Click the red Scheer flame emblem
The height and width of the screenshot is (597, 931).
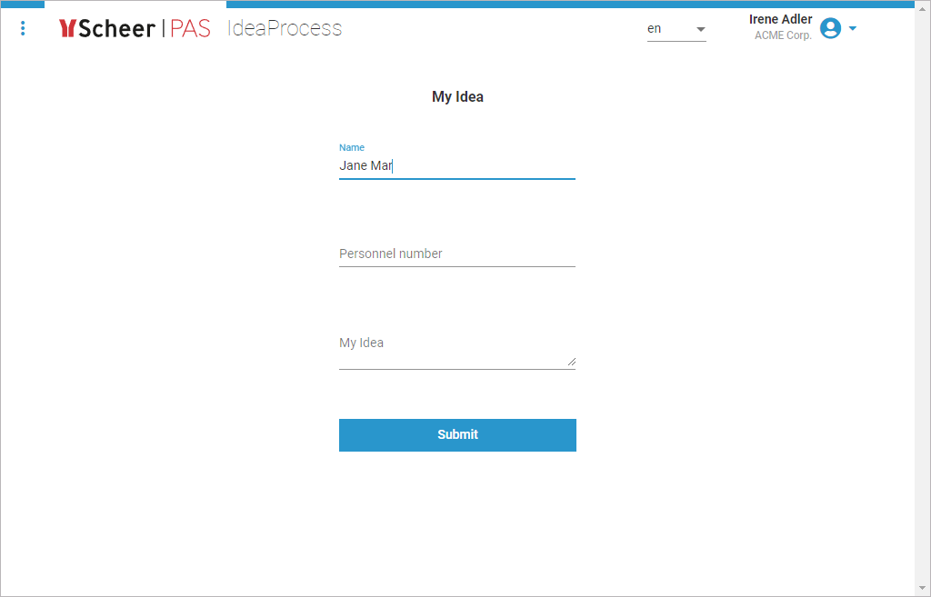[69, 28]
